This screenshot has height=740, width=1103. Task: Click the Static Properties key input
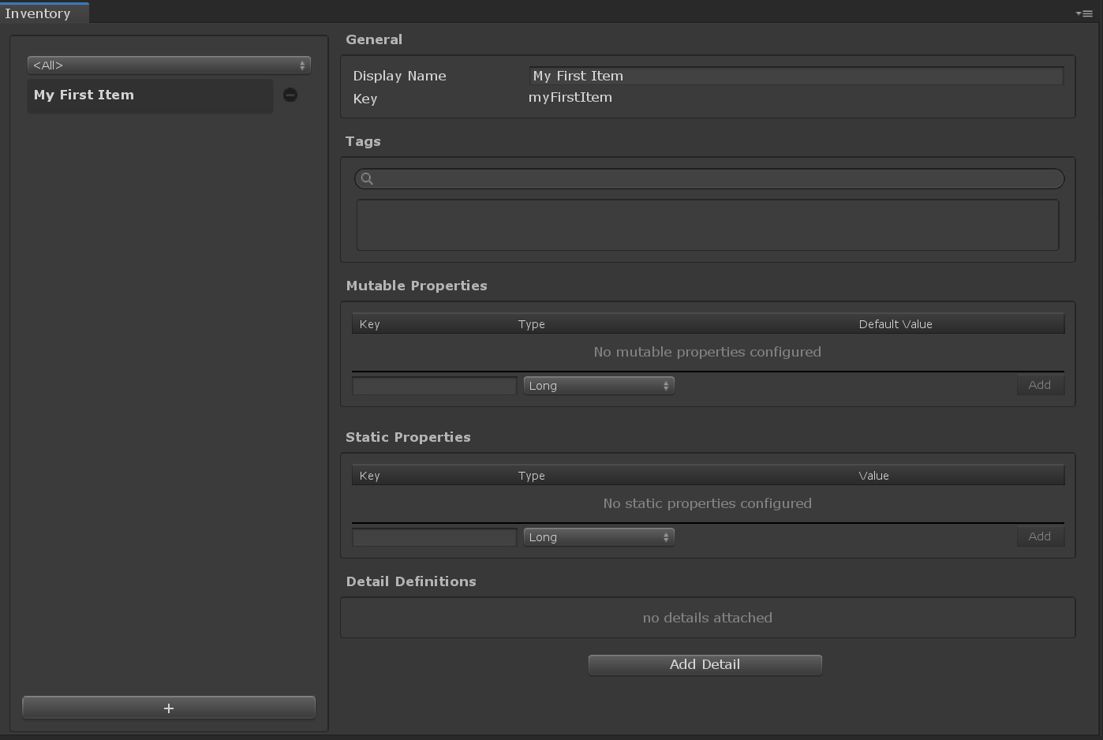tap(434, 536)
